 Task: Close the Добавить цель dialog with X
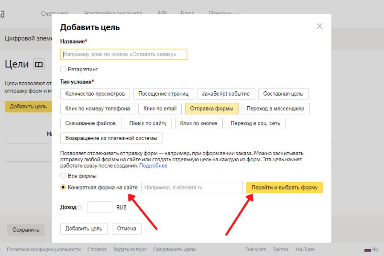coord(320,26)
